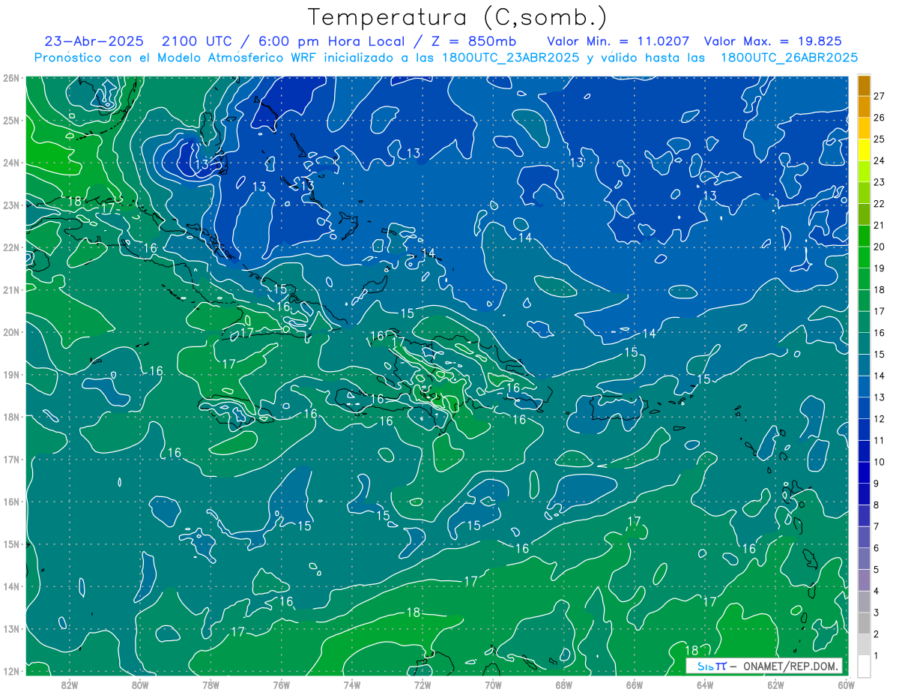The height and width of the screenshot is (695, 899).
Task: Click color scale label 5
Action: [x=876, y=569]
